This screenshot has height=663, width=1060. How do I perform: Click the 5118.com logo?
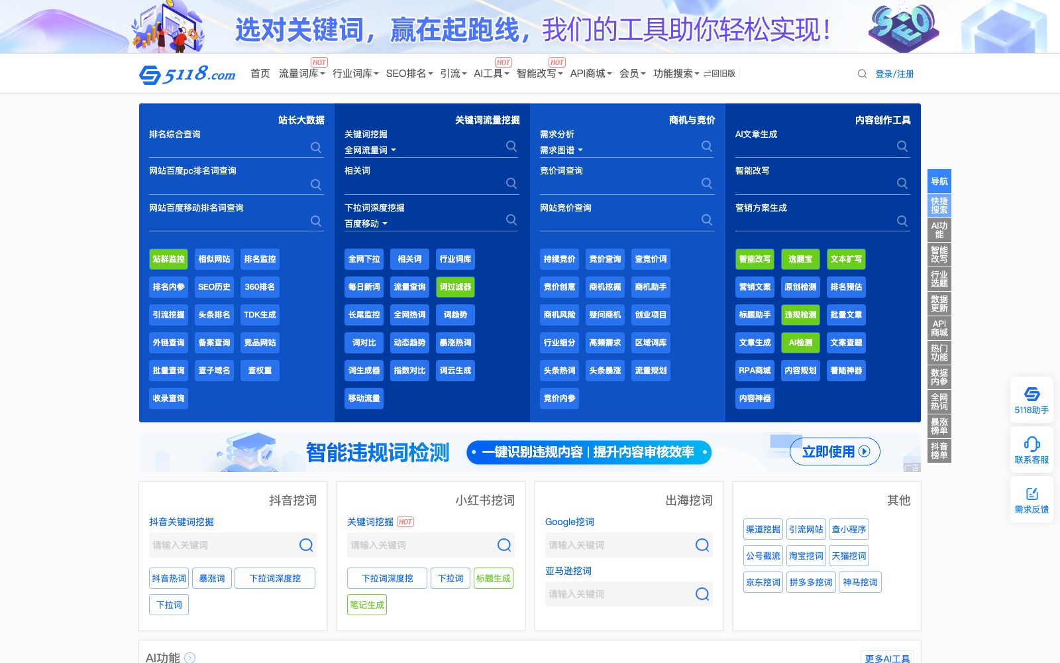click(187, 74)
